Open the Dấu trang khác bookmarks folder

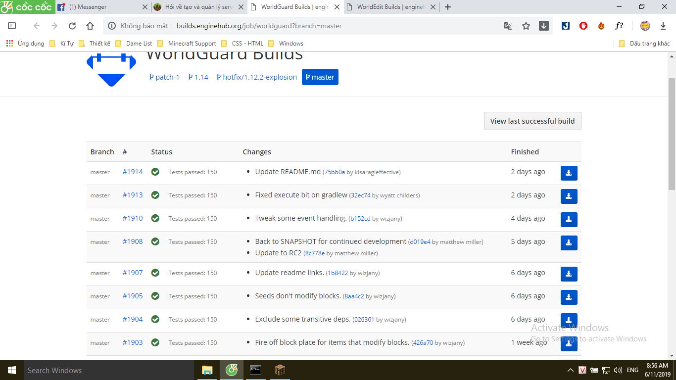pyautogui.click(x=644, y=44)
